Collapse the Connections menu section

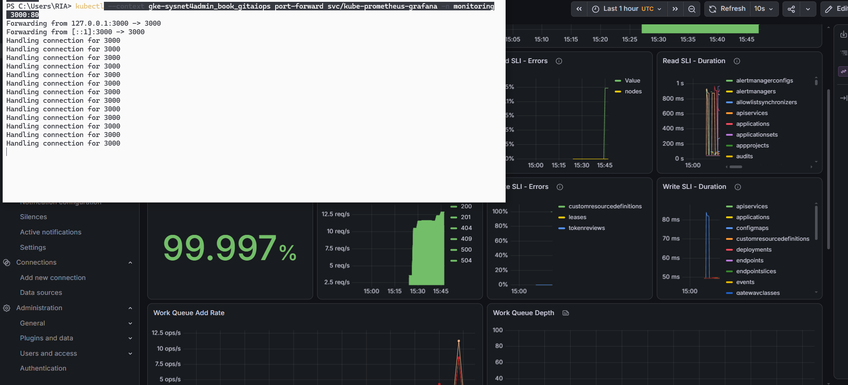coord(130,262)
